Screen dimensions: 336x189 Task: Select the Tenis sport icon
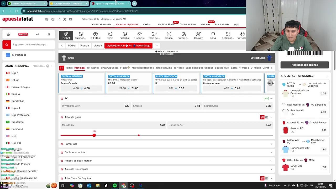(x=110, y=36)
